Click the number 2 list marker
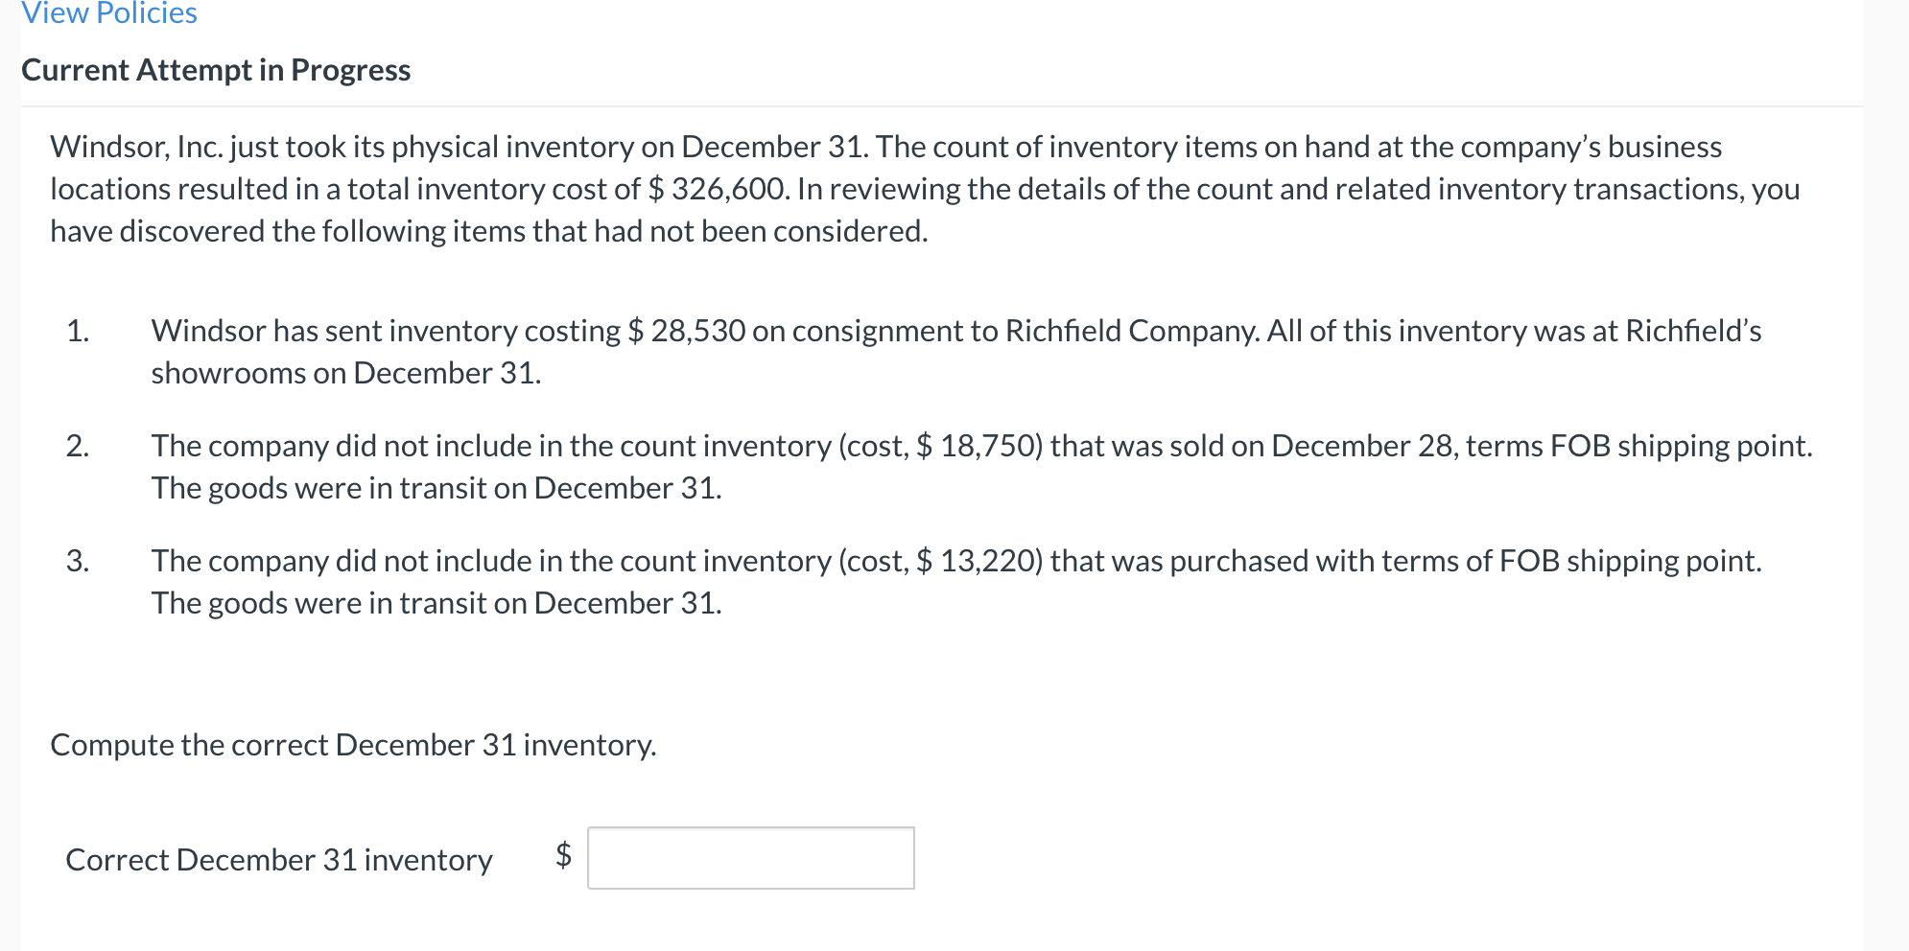This screenshot has height=951, width=1909. coord(77,445)
